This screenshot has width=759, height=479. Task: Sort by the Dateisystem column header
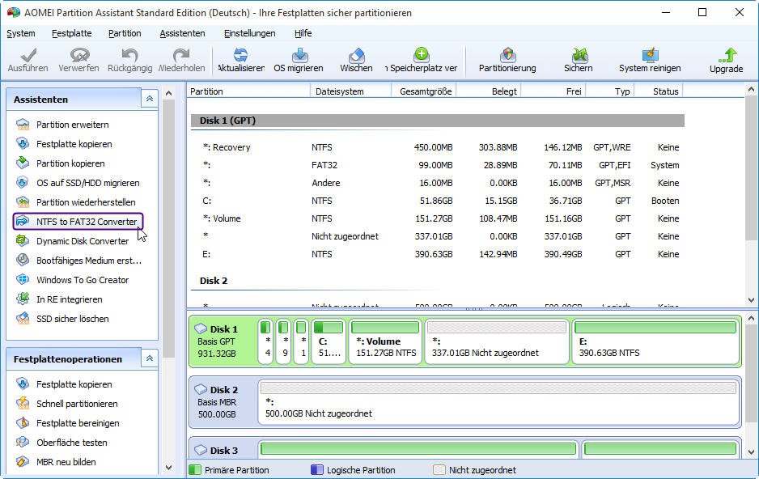click(x=350, y=91)
